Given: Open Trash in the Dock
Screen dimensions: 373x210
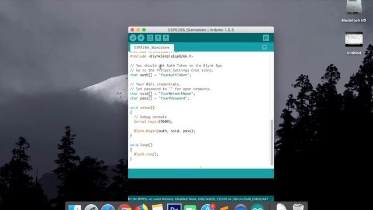Looking at the screenshot, I should [298, 206].
